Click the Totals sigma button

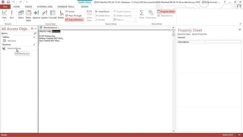pyautogui.click(x=142, y=14)
